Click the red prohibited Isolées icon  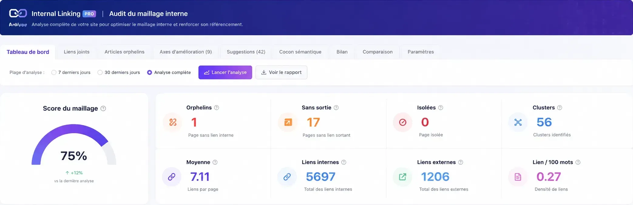tap(403, 122)
